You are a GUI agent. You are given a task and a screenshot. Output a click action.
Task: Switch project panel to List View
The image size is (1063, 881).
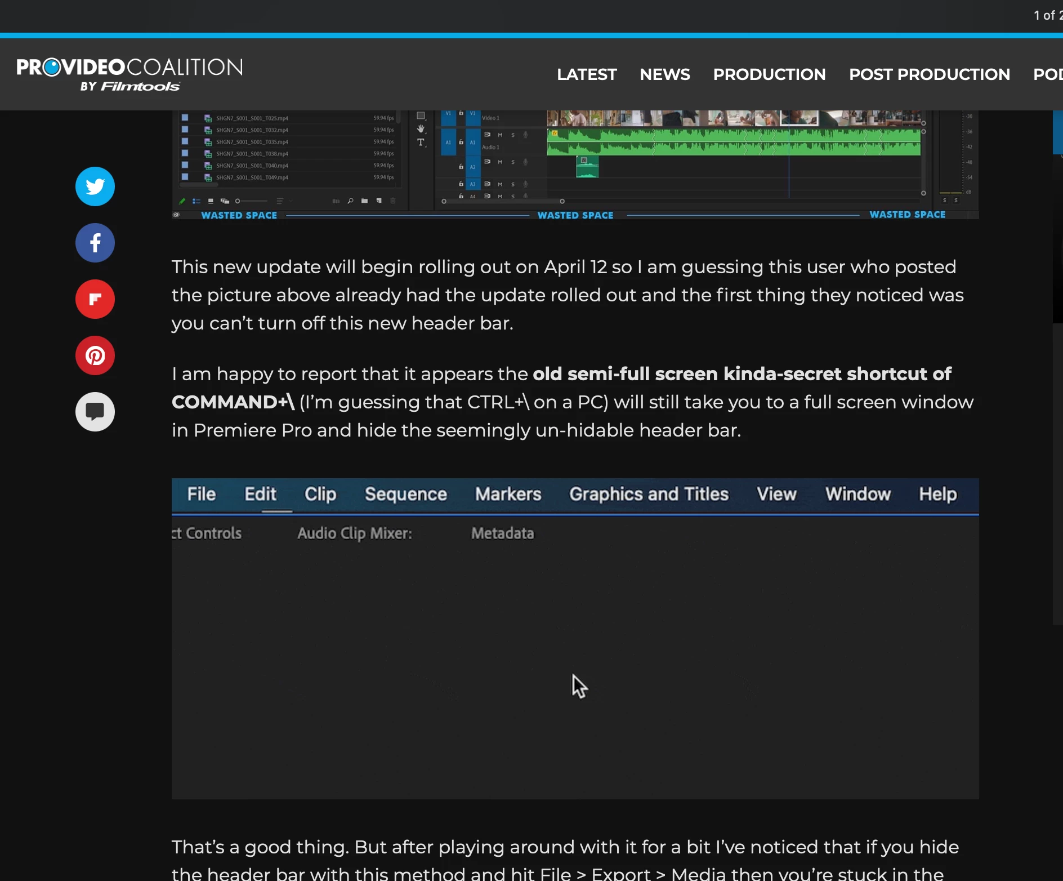[x=196, y=201]
